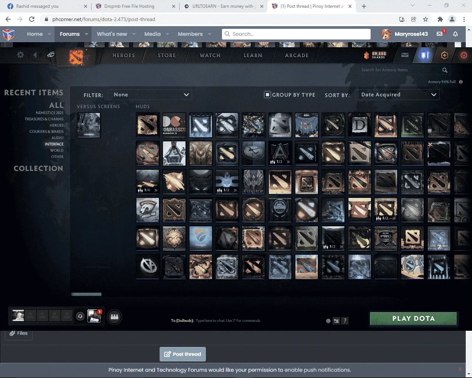Image resolution: width=472 pixels, height=378 pixels.
Task: Switch to Dropmb Free File Hosting tab
Action: (x=135, y=6)
